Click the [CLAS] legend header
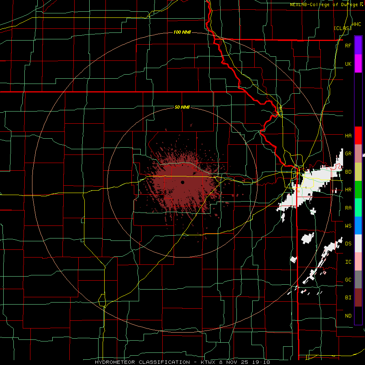 (343, 28)
